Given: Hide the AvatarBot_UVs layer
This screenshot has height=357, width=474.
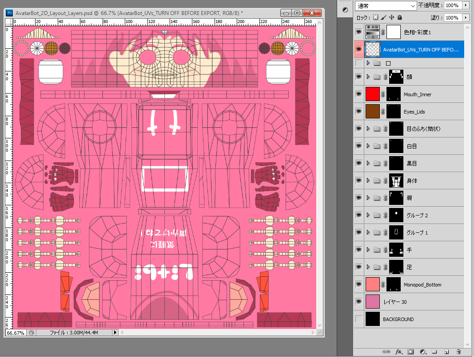Looking at the screenshot, I should 359,49.
